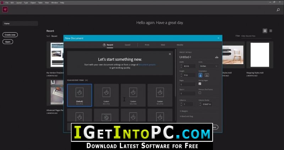Click the Open button in sidebar
This screenshot has width=284, height=150.
8,42
